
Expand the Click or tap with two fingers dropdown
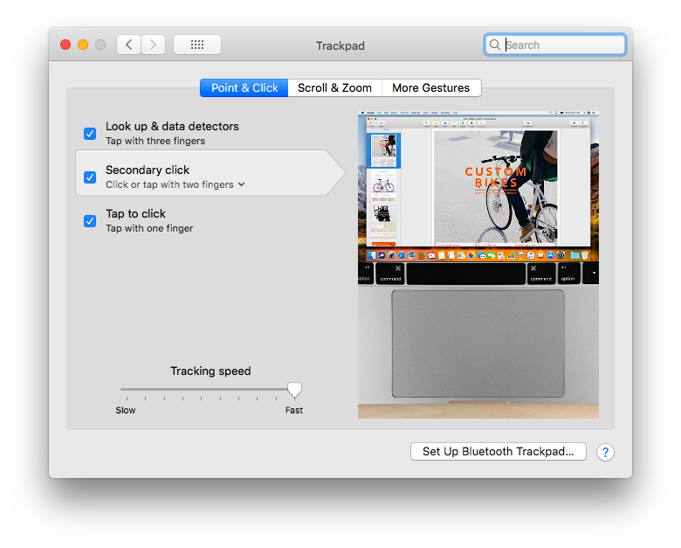pos(175,184)
